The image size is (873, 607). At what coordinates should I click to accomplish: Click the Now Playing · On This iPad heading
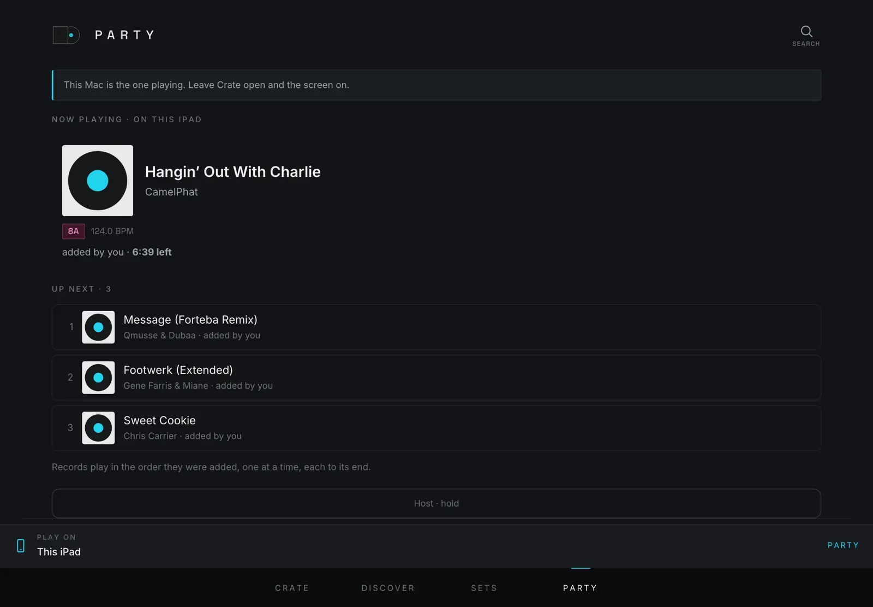pyautogui.click(x=127, y=120)
